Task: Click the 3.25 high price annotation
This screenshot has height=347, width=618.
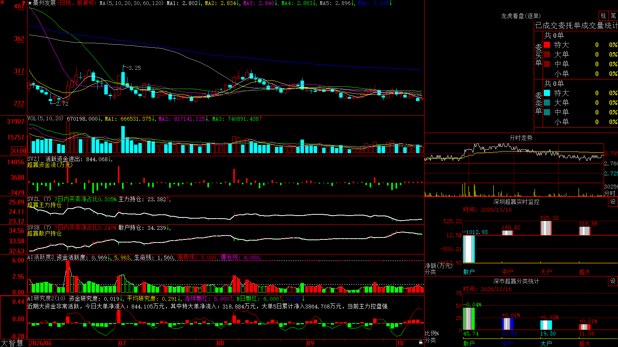Action: point(135,68)
